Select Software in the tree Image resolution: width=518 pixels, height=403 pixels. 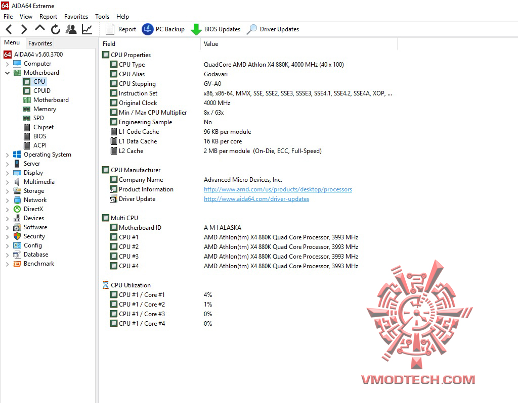(x=35, y=227)
